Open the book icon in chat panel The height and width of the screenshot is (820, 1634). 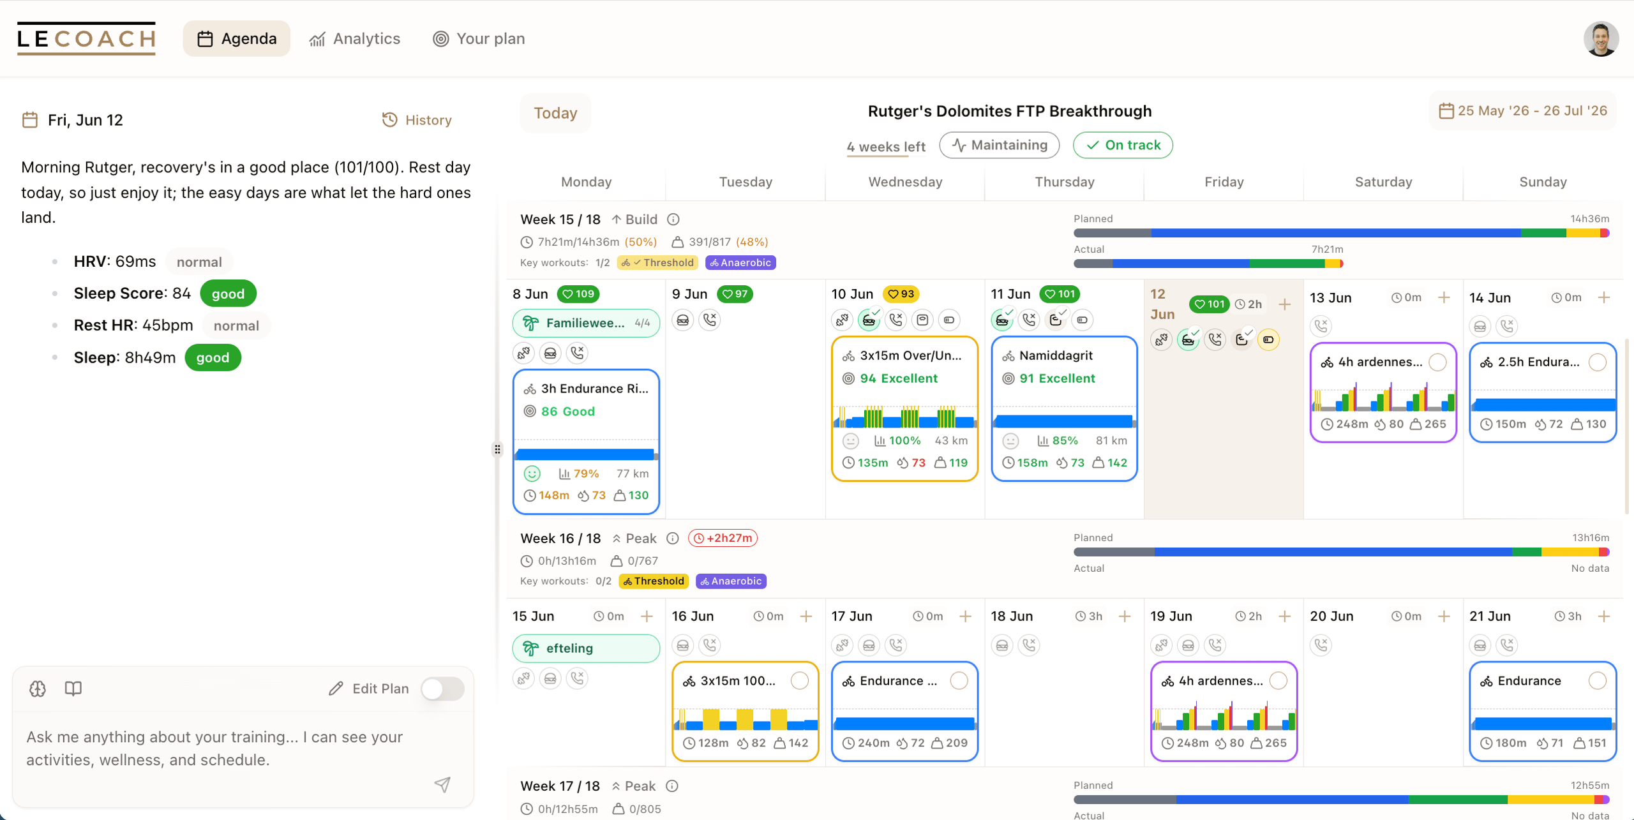pos(73,689)
